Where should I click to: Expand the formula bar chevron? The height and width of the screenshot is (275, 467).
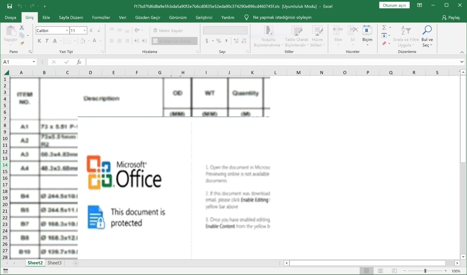point(462,62)
